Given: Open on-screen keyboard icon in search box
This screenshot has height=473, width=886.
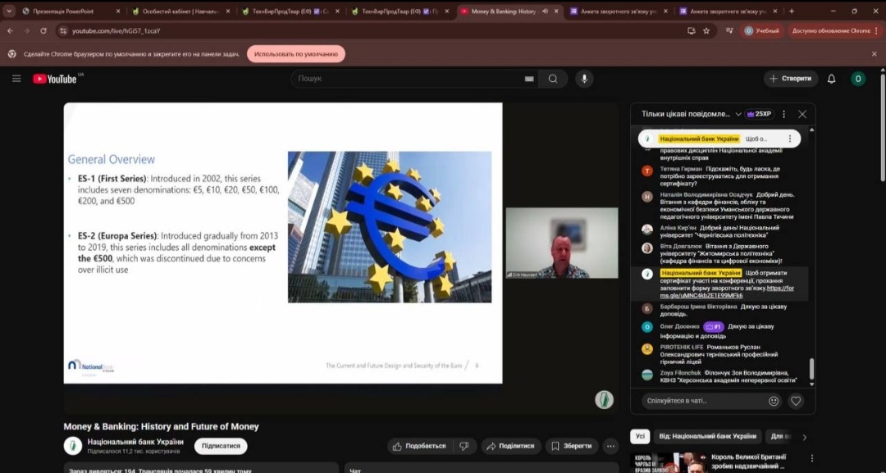Looking at the screenshot, I should click(x=529, y=79).
